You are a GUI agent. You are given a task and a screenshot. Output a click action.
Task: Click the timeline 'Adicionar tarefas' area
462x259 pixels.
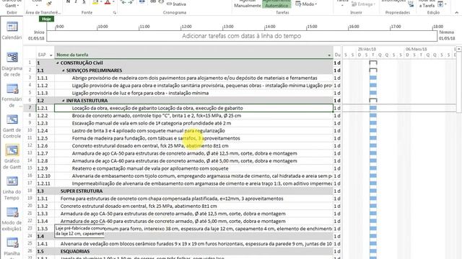[x=242, y=36]
